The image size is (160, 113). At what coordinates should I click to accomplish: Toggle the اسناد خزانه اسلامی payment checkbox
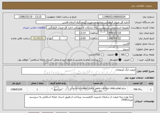pyautogui.click(x=101, y=60)
